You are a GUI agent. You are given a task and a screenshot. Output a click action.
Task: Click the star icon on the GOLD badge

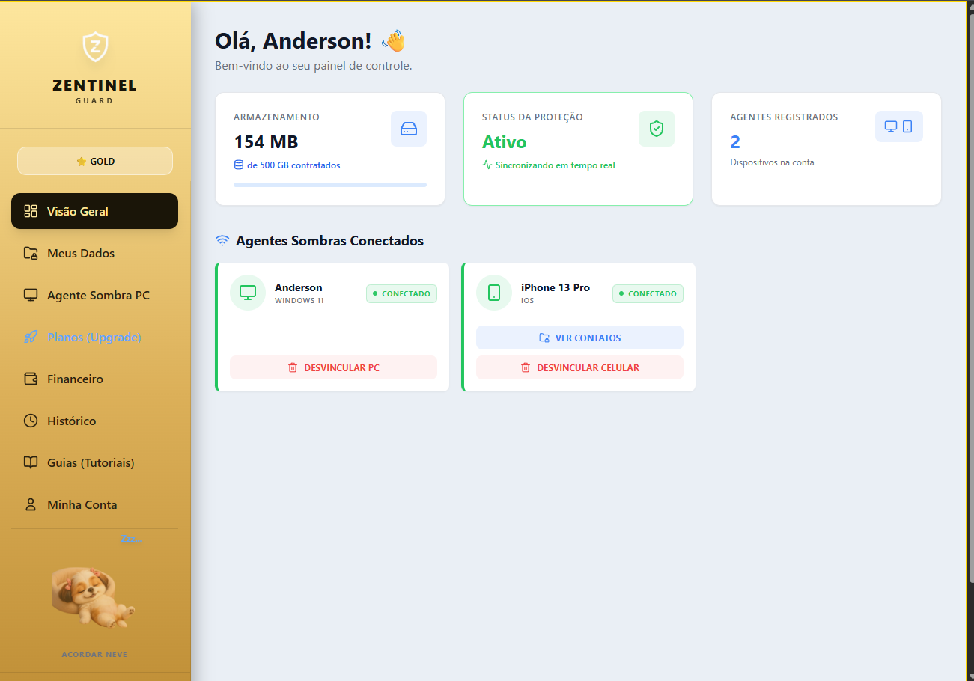point(81,160)
